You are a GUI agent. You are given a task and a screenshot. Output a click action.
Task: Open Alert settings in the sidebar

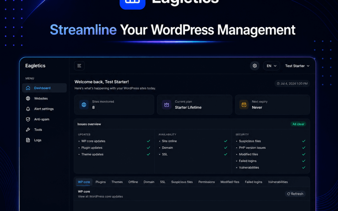point(44,109)
